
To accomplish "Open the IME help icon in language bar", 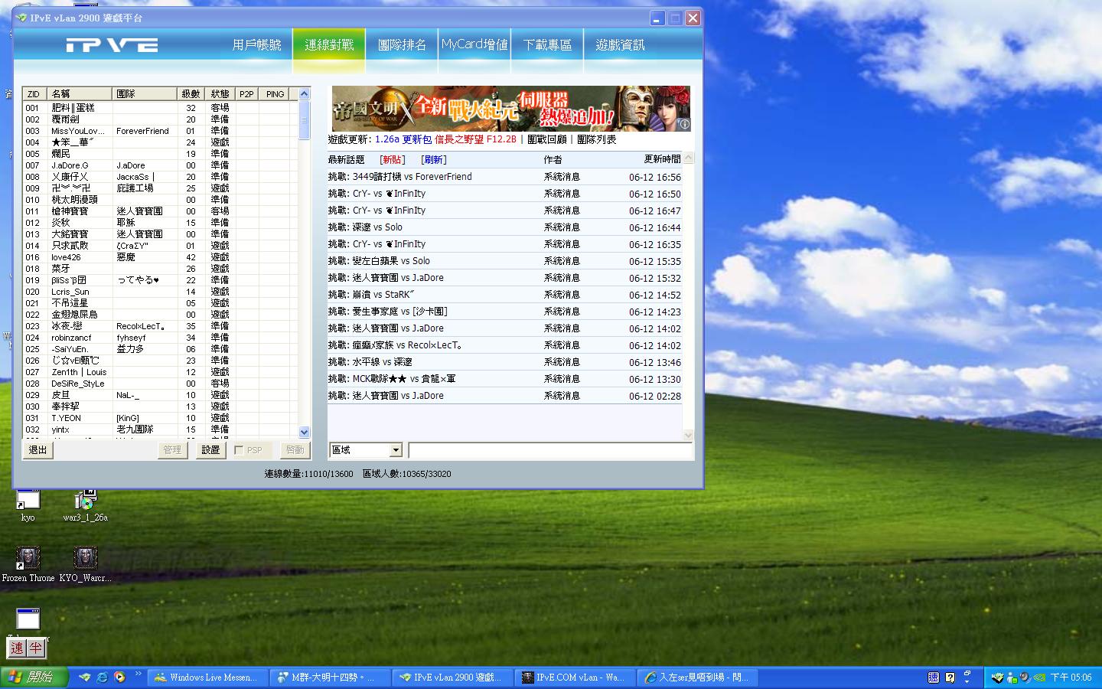I will 950,678.
